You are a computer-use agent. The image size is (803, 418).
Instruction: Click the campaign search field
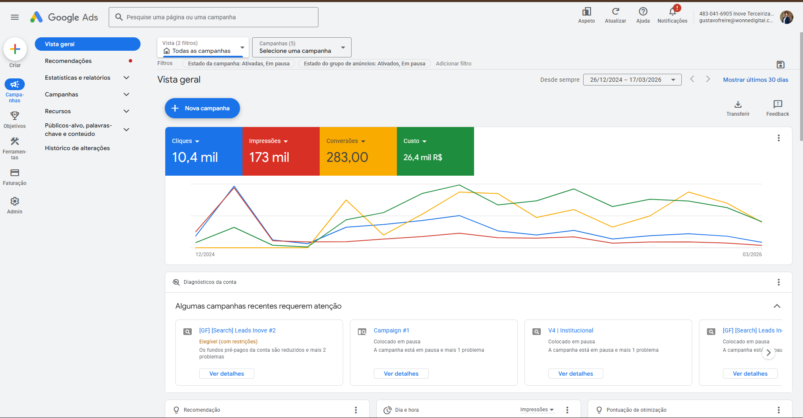[213, 17]
